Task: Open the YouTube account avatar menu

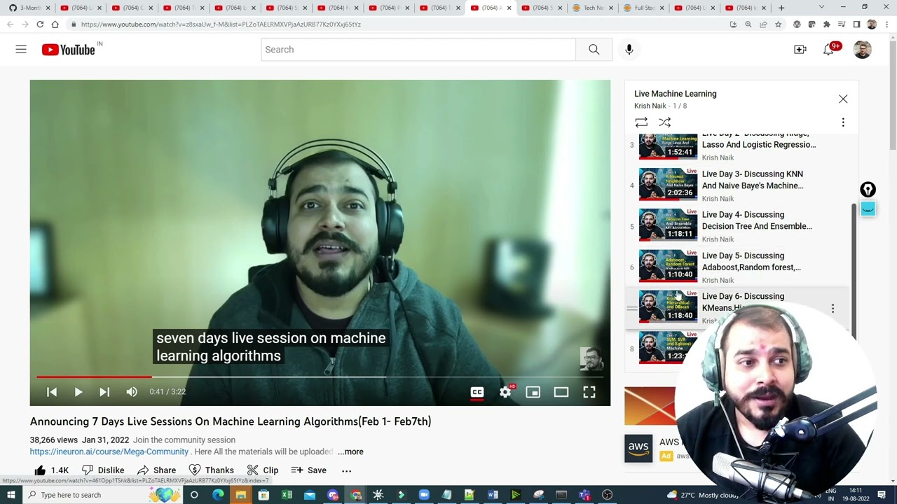Action: pos(862,50)
